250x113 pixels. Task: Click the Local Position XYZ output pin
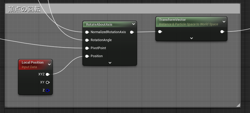[x=48, y=74]
